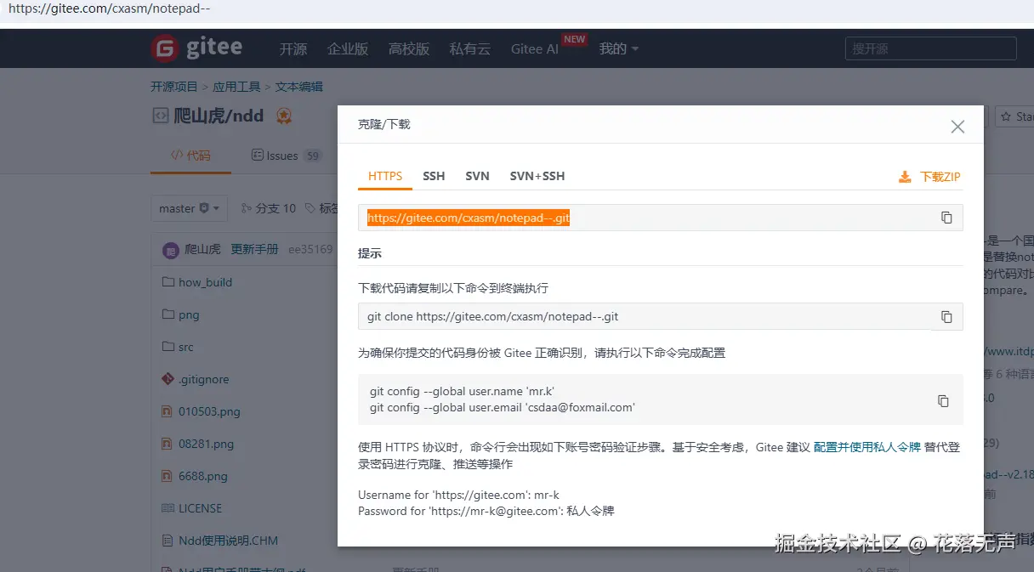This screenshot has height=572, width=1034.
Task: Close the clone/download dialog
Action: tap(957, 127)
